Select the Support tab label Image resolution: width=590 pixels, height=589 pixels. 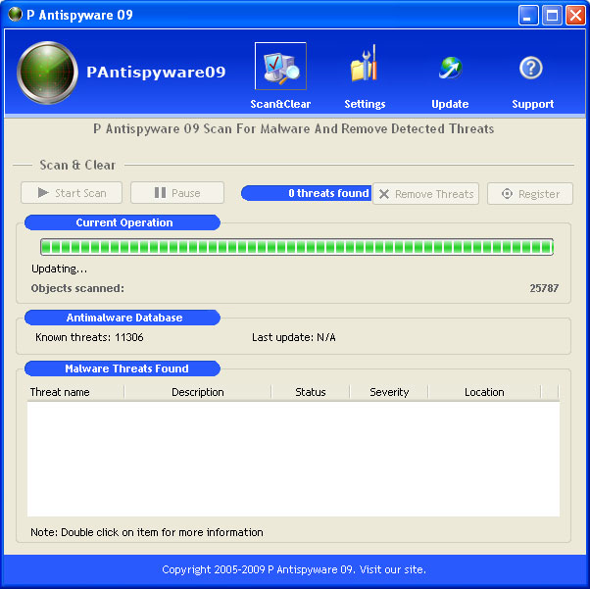click(532, 104)
